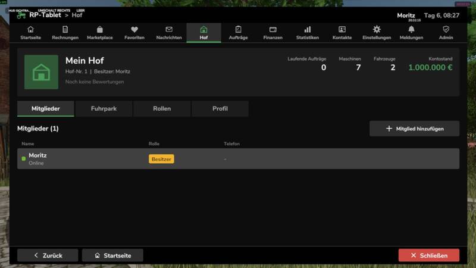
Task: Switch to the Profil tab
Action: (x=220, y=109)
